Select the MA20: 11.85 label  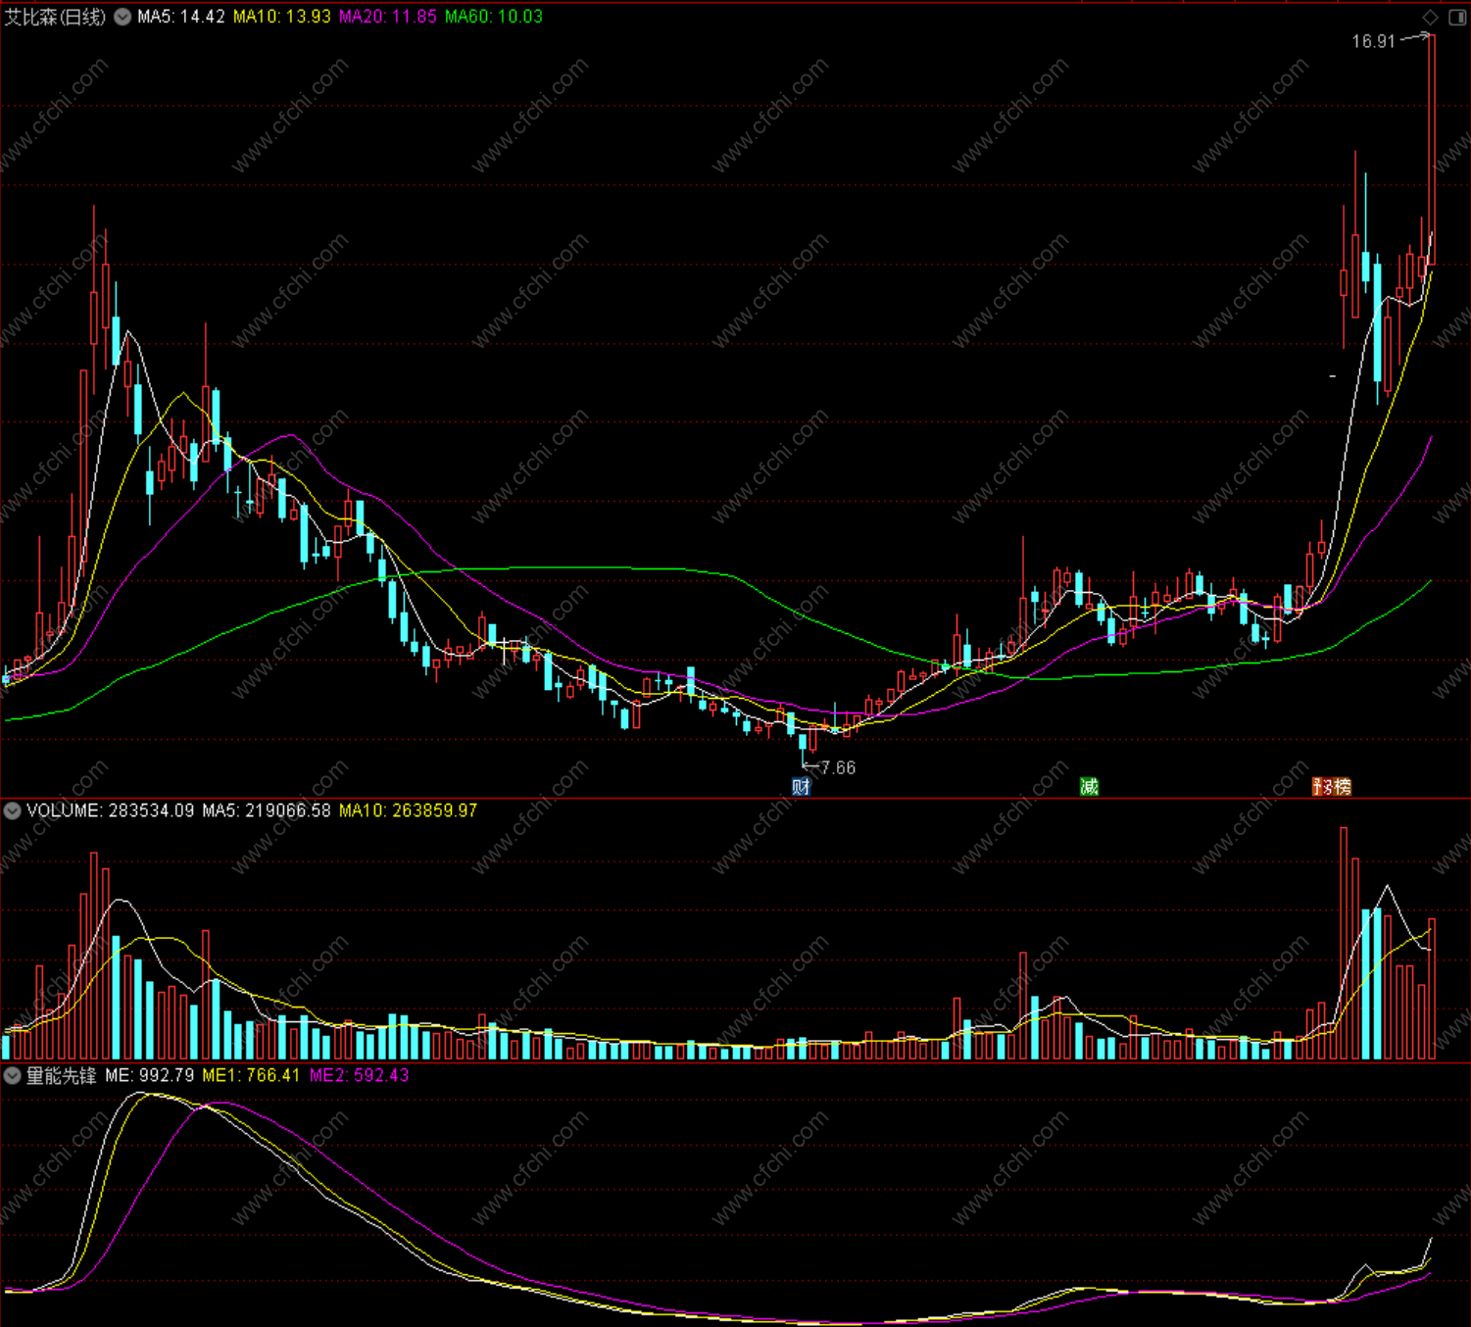(388, 17)
